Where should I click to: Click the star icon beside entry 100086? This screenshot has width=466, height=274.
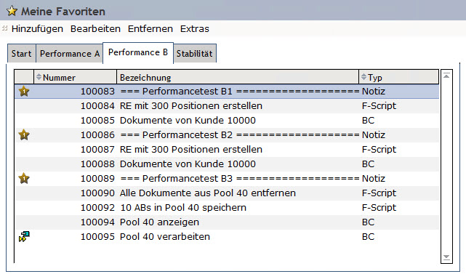[x=24, y=135]
